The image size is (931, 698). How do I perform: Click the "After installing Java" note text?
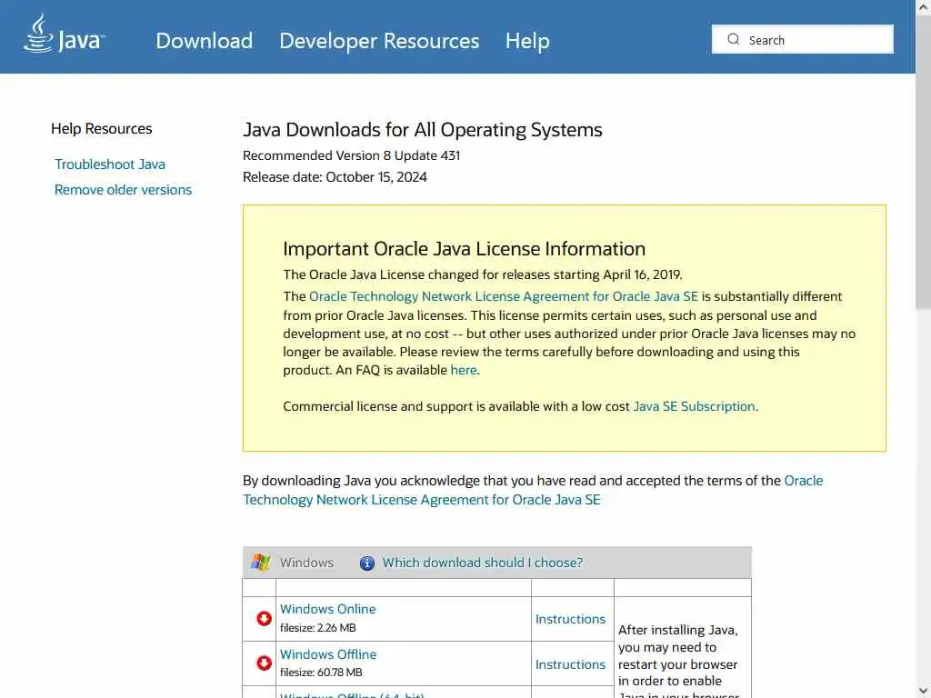[678, 663]
